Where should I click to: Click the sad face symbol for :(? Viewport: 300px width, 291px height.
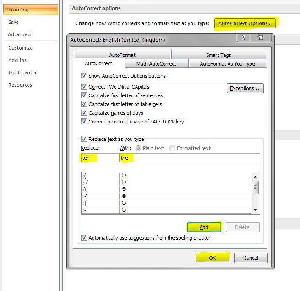pyautogui.click(x=124, y=175)
